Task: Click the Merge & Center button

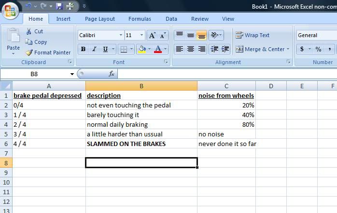Action: pyautogui.click(x=260, y=49)
